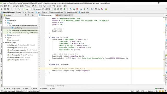Click the Run app icon next to device selector
Viewport: 167px width, 94px height.
[x=55, y=9]
